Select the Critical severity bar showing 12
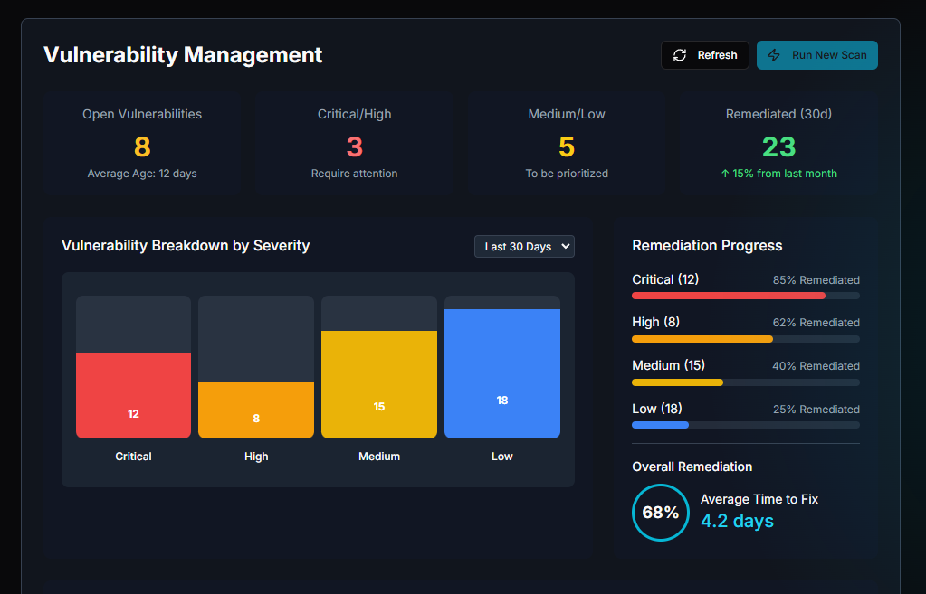 coord(133,393)
